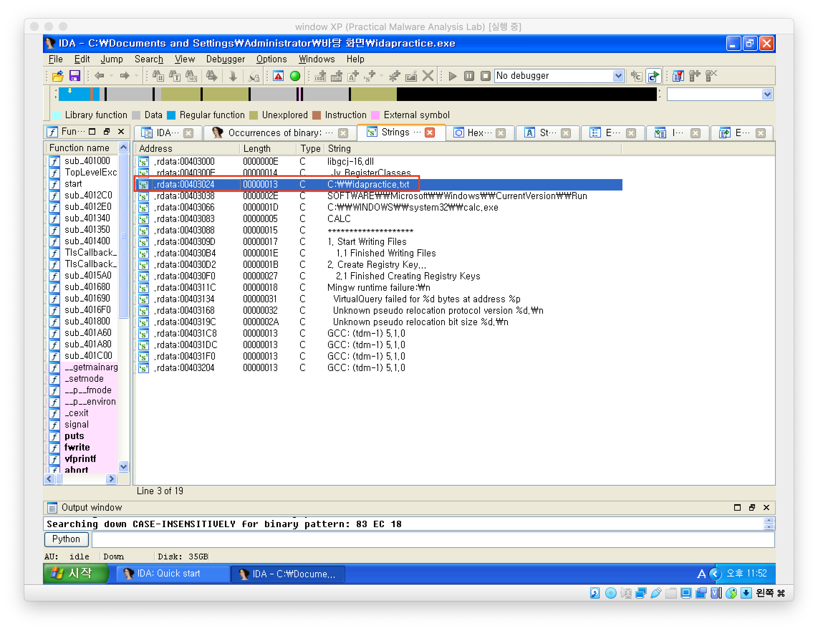818x631 pixels.
Task: Sort strings by Address column header
Action: [x=187, y=149]
